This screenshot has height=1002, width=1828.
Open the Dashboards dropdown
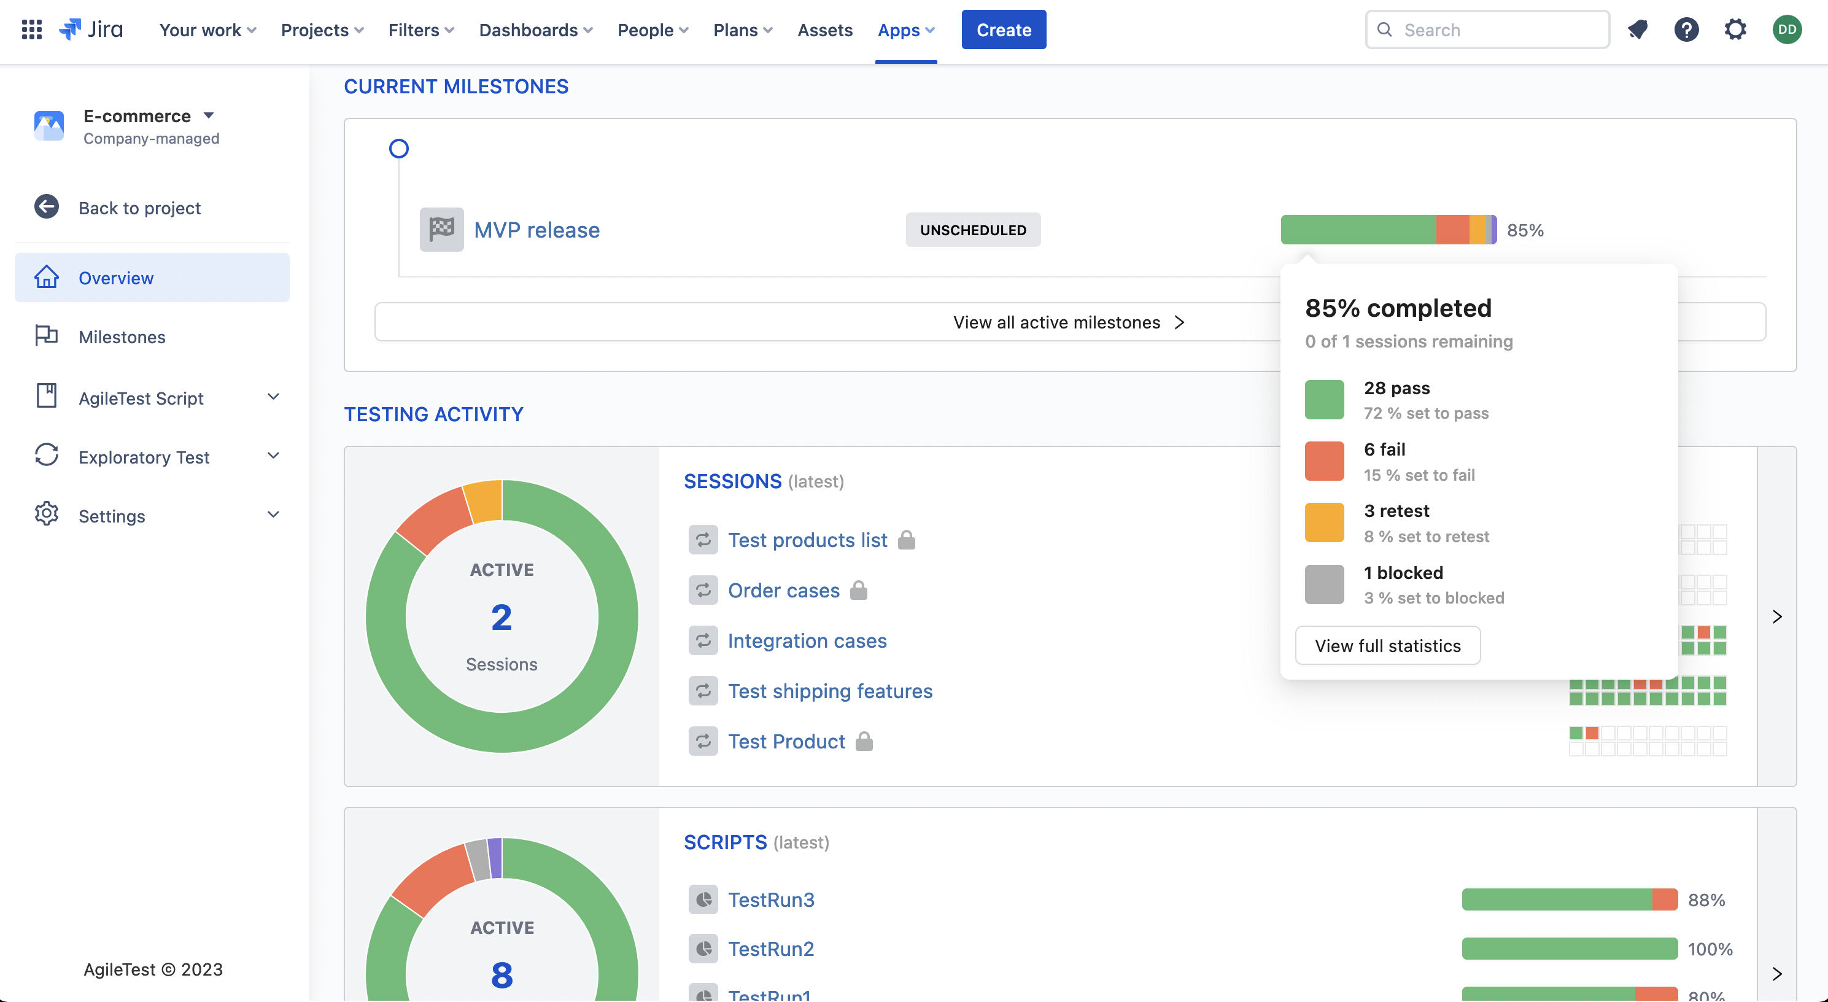536,30
